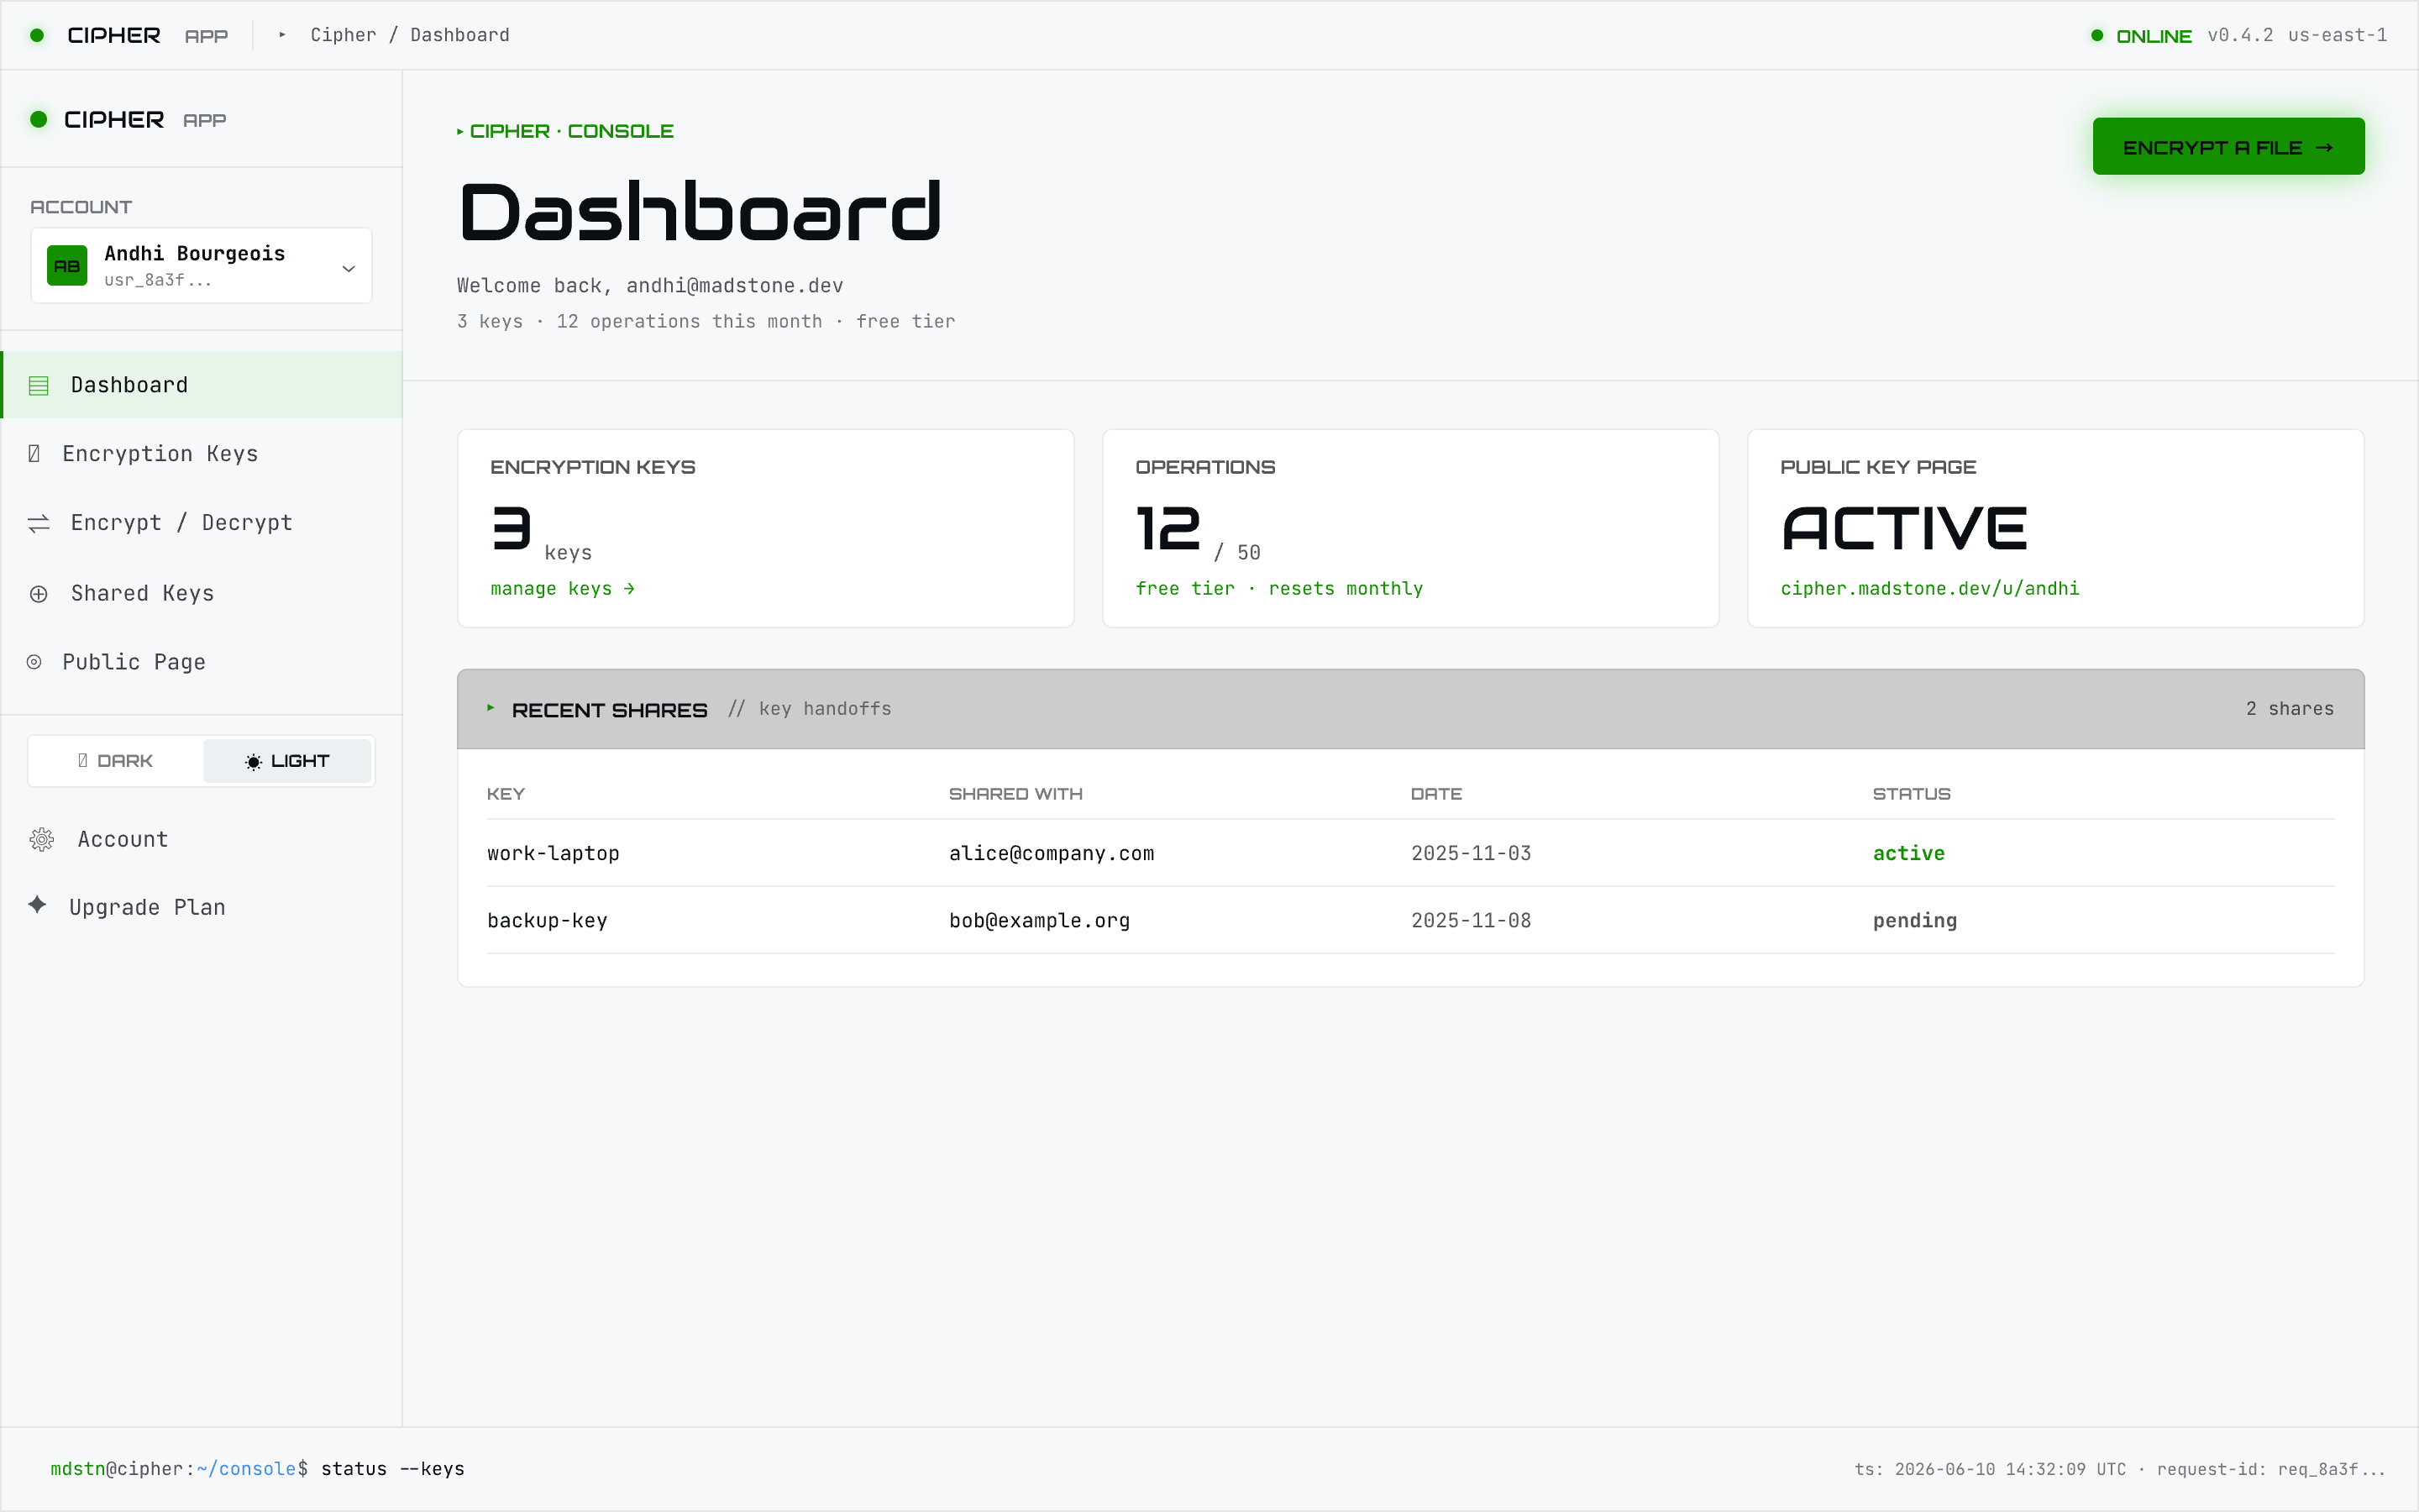Click the Encrypt a File button
Image resolution: width=2419 pixels, height=1512 pixels.
click(2228, 147)
